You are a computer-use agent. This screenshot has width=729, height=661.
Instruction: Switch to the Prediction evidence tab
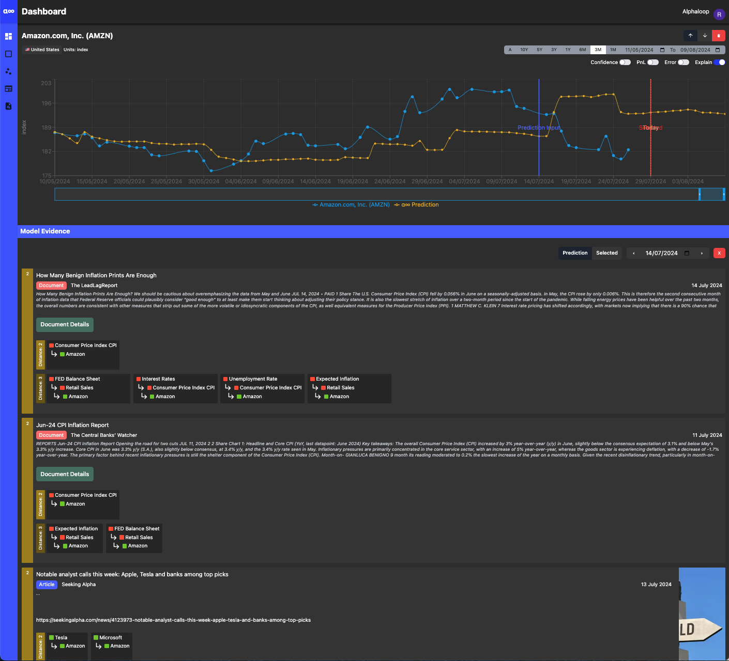tap(575, 253)
